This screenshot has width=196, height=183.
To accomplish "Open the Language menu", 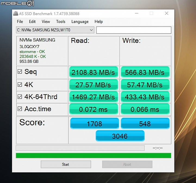I will coord(80,22).
